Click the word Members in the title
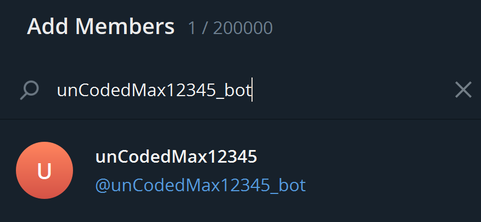 tap(125, 27)
